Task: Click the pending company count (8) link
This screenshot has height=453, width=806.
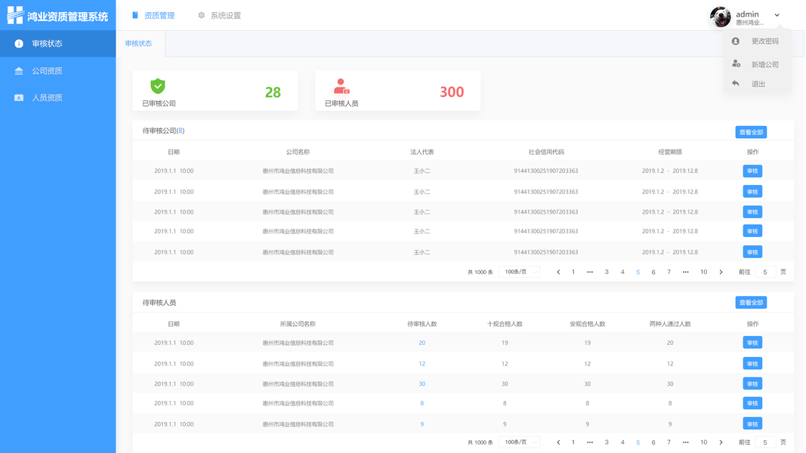Action: 181,131
